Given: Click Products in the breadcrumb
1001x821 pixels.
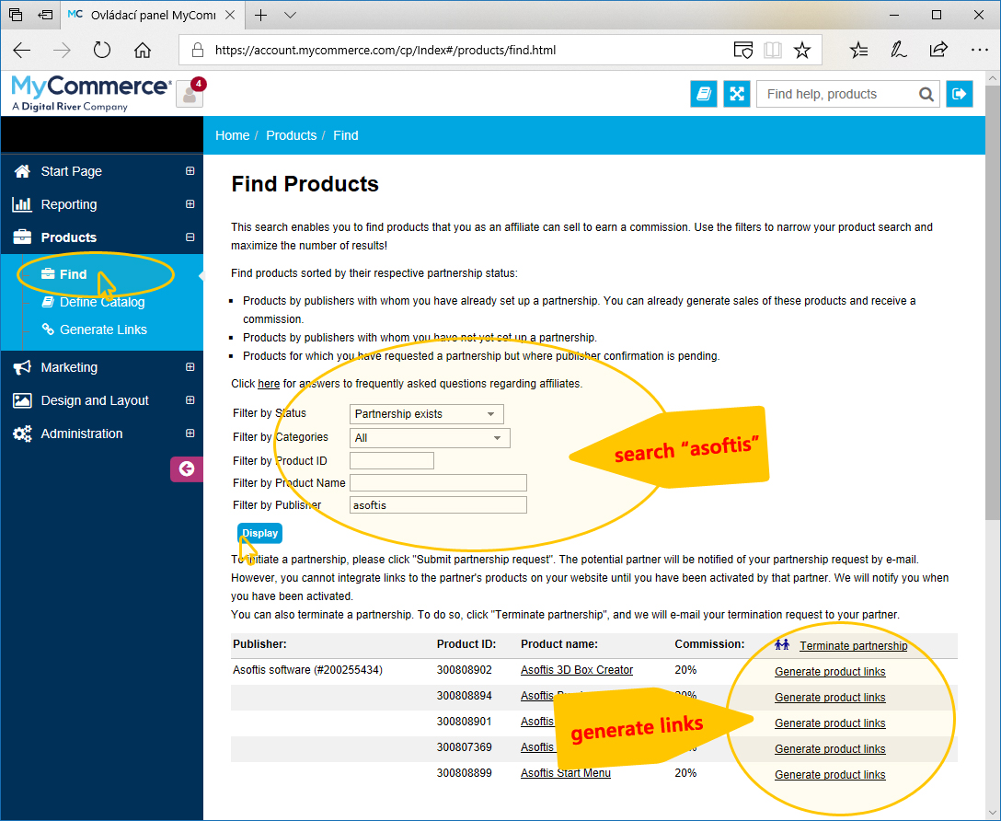Looking at the screenshot, I should pyautogui.click(x=291, y=135).
